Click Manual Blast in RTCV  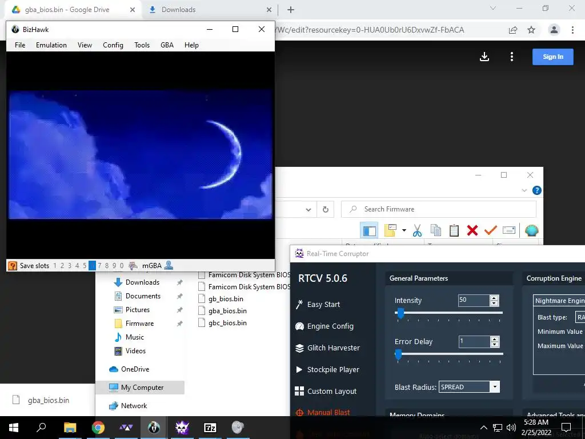[328, 413]
